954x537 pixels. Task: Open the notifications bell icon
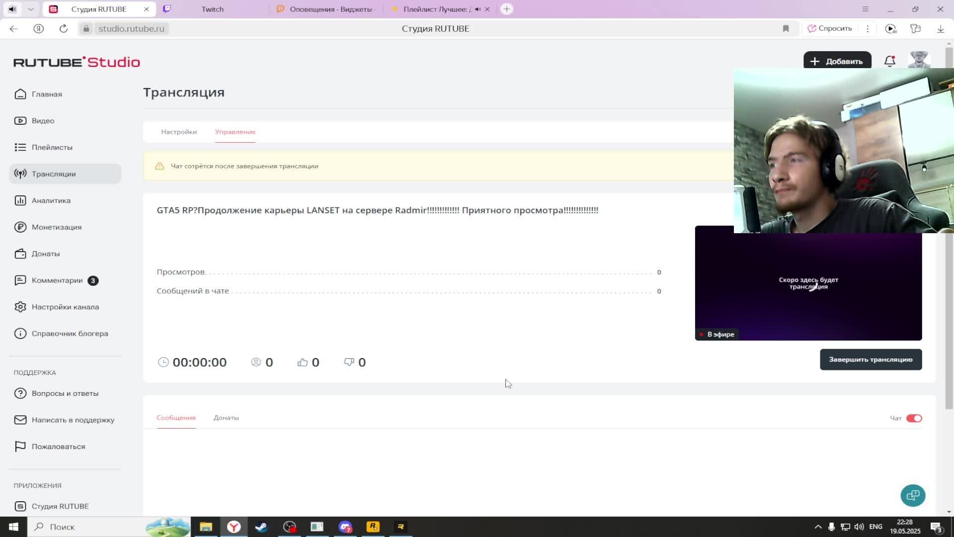[x=889, y=61]
